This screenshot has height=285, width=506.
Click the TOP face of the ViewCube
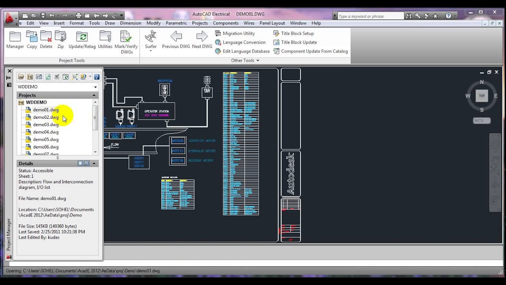[x=481, y=96]
